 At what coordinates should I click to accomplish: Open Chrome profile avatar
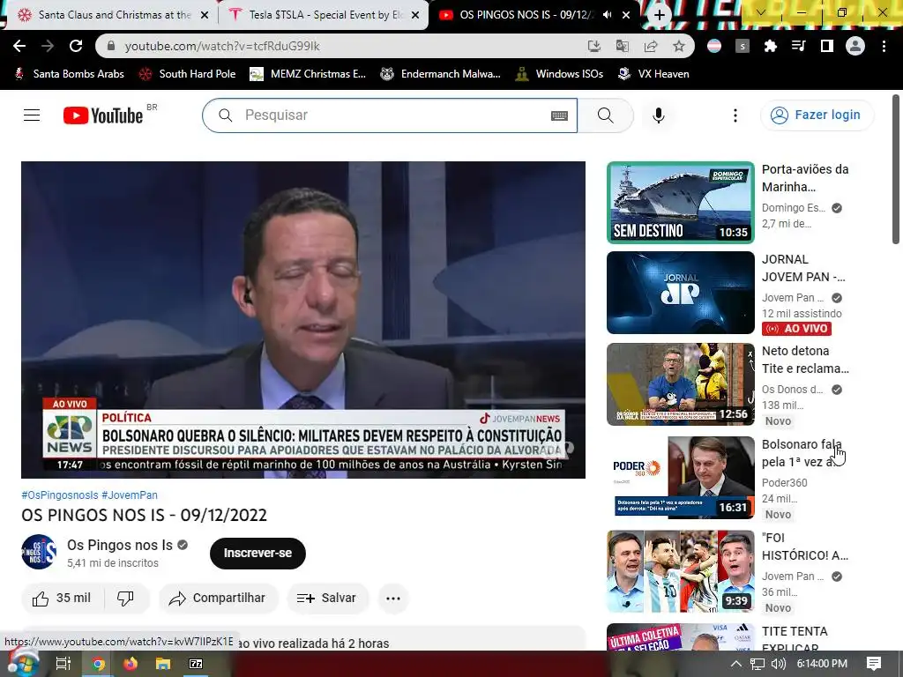tap(855, 46)
